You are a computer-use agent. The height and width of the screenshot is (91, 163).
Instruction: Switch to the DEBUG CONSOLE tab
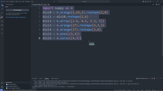[55, 79]
